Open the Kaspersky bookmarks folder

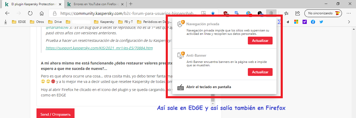(x=104, y=22)
